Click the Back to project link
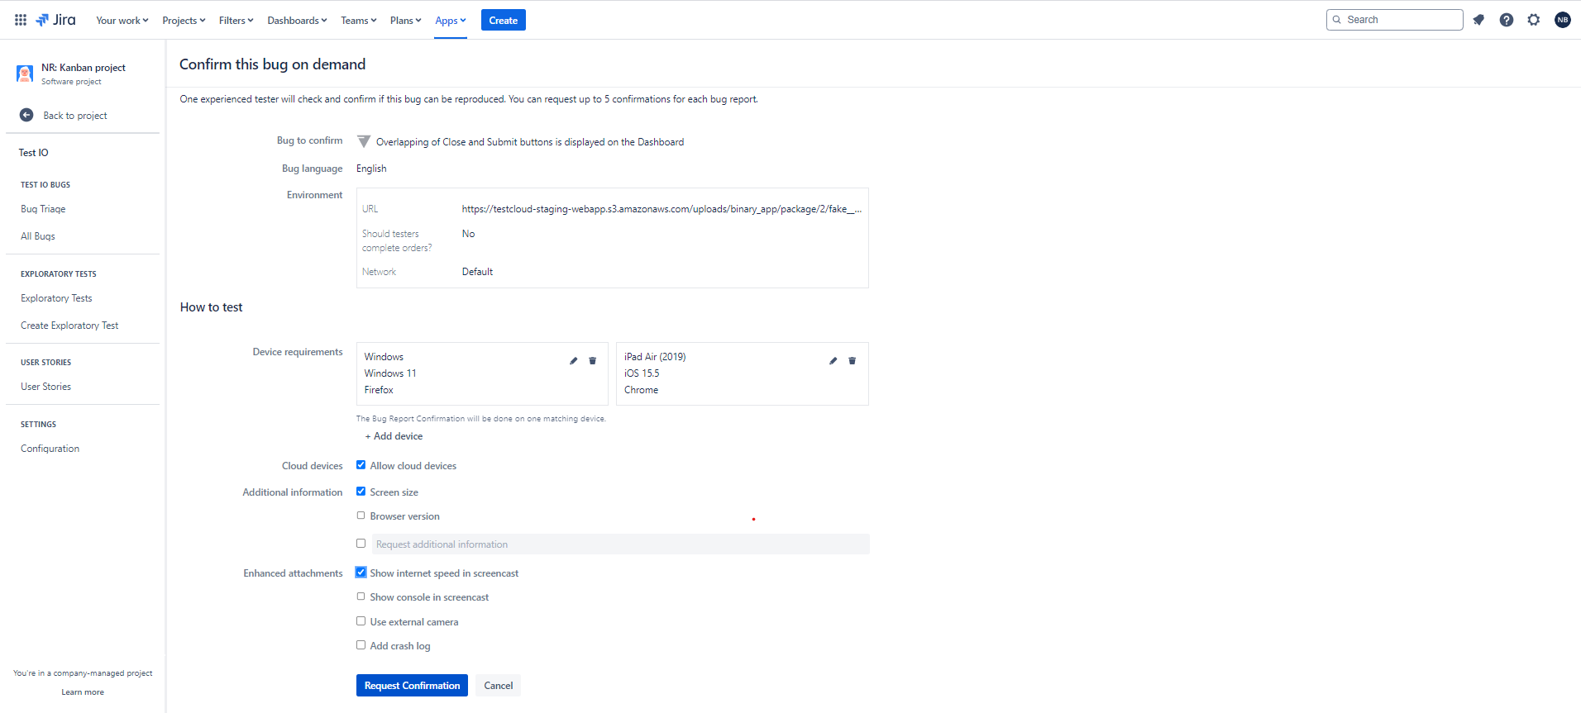The width and height of the screenshot is (1581, 713). pos(75,116)
